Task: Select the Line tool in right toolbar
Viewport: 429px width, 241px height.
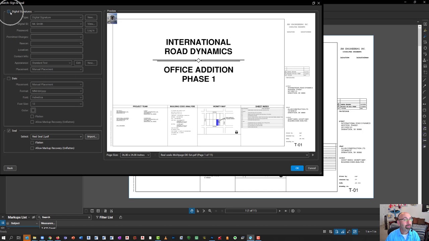Action: tap(425, 80)
